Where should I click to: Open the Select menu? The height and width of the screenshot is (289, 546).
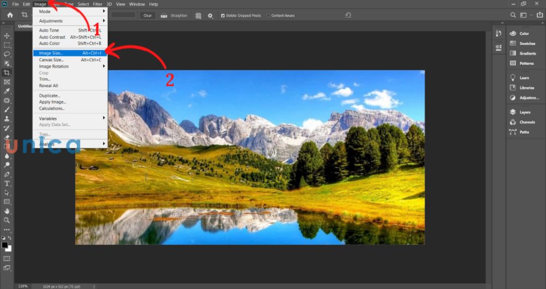83,4
